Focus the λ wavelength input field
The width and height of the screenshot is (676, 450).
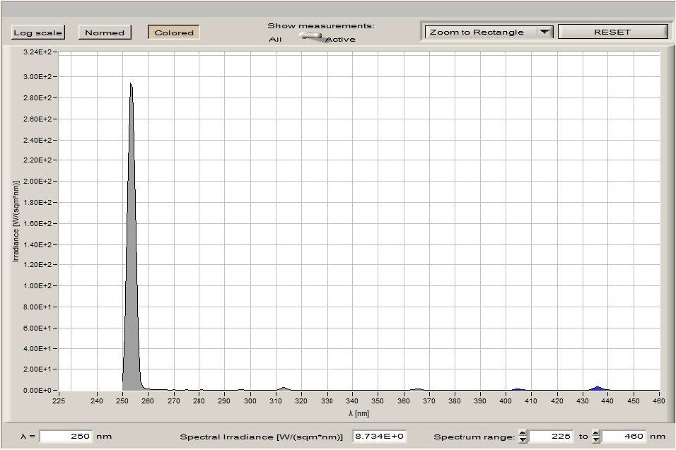tap(66, 436)
